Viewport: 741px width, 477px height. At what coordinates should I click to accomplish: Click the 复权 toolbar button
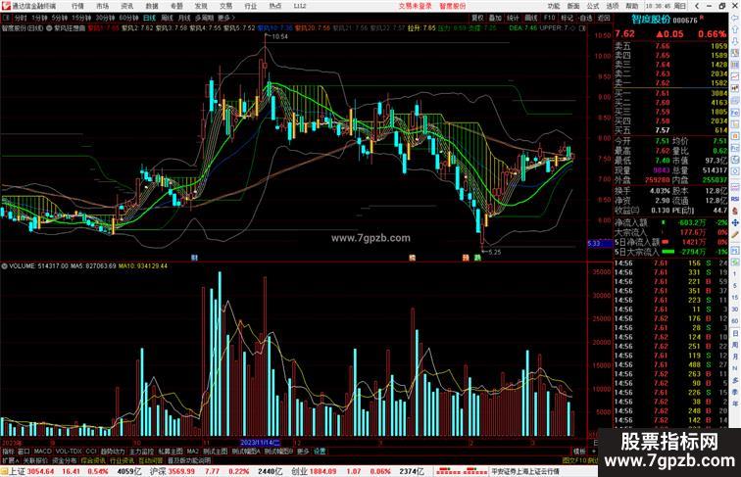pyautogui.click(x=477, y=18)
